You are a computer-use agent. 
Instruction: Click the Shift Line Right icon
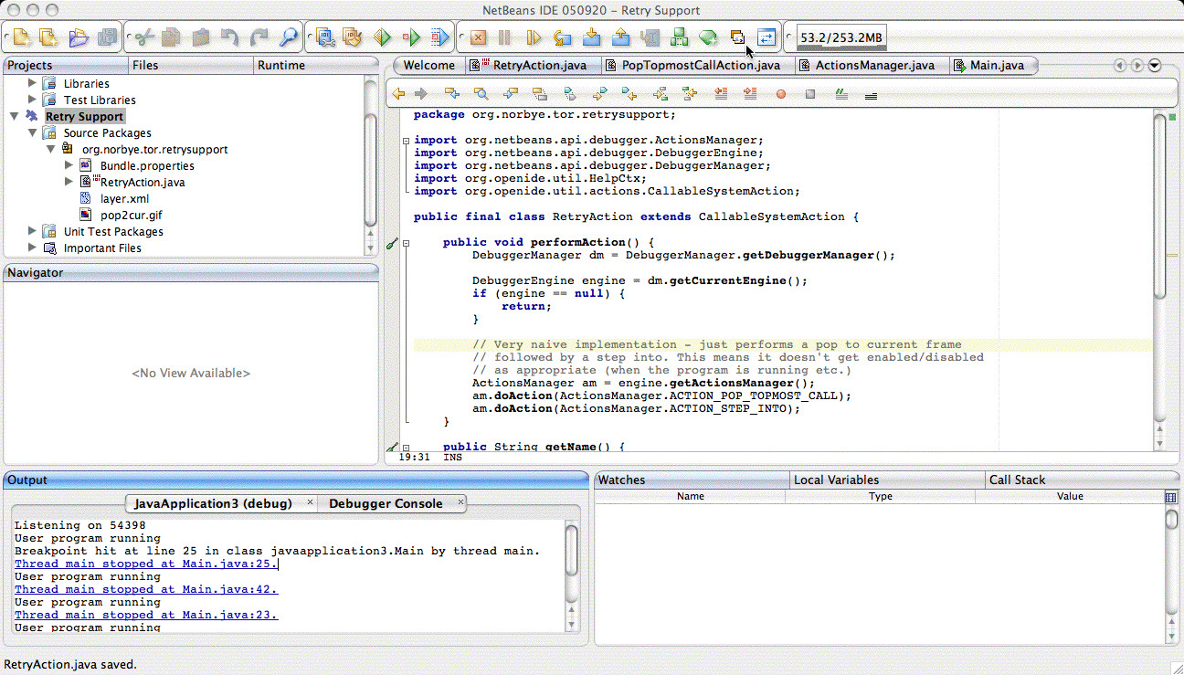[x=750, y=93]
